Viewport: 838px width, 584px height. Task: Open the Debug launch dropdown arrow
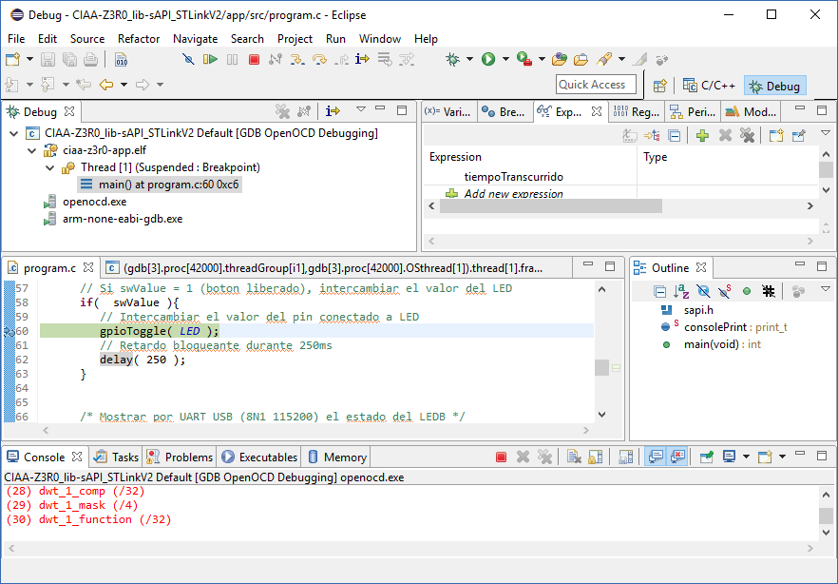click(469, 59)
